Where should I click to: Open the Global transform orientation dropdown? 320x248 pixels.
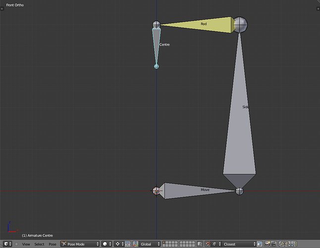pyautogui.click(x=150, y=244)
